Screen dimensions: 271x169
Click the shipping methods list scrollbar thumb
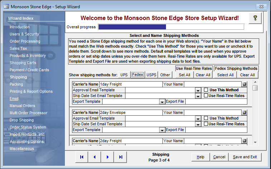255,88
